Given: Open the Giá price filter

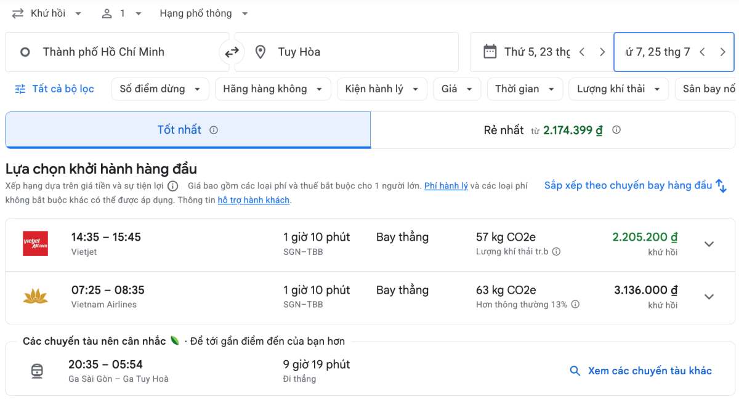Looking at the screenshot, I should click(x=457, y=89).
